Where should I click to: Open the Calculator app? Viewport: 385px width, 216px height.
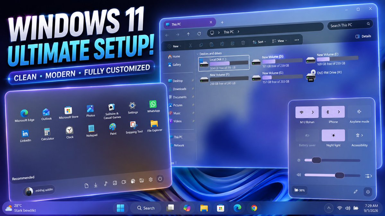click(48, 134)
